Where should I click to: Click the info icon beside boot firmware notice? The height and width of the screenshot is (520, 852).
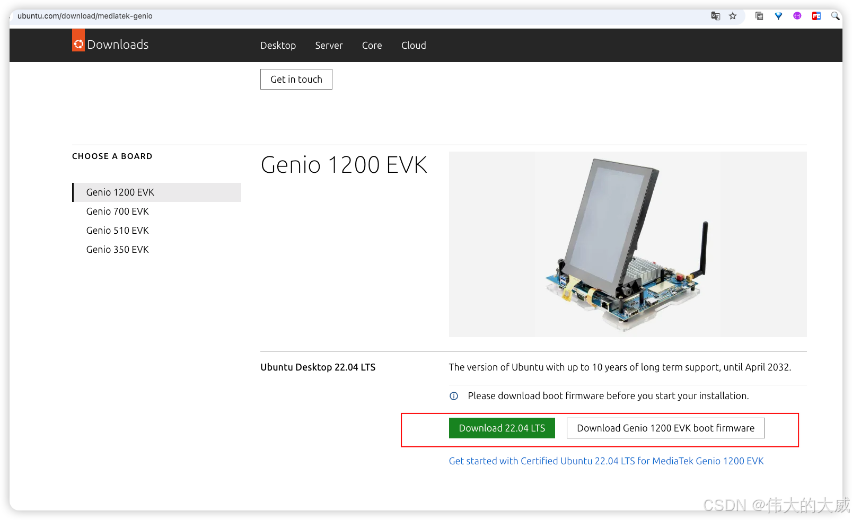[x=454, y=396]
